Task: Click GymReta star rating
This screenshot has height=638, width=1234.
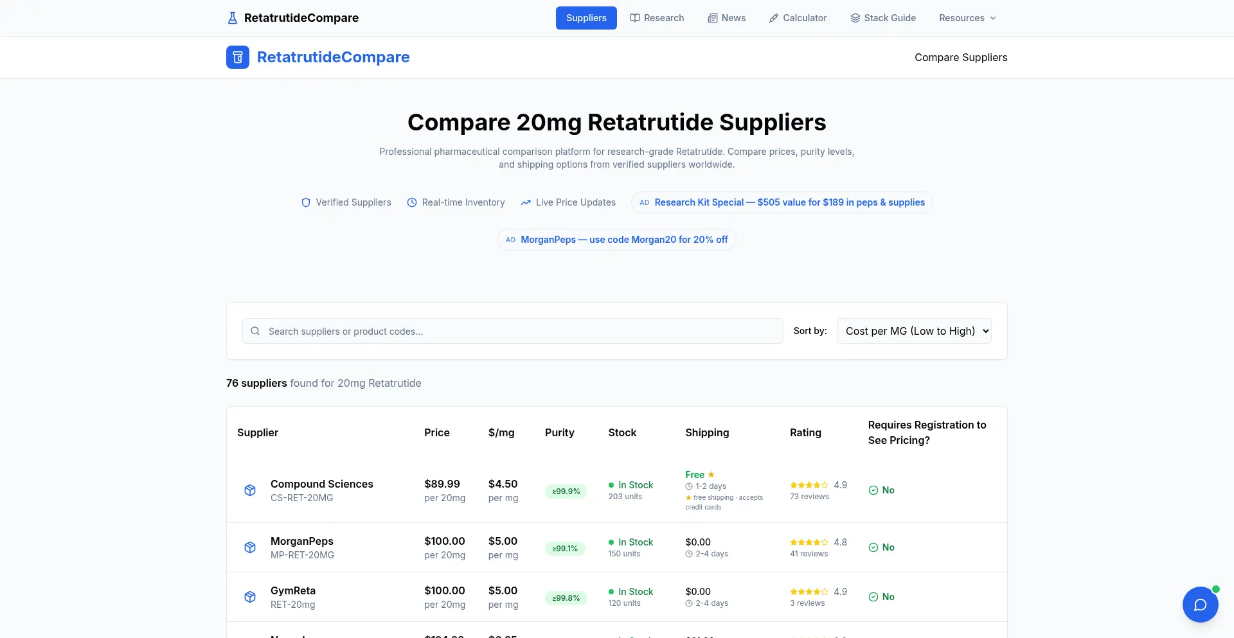Action: point(809,592)
